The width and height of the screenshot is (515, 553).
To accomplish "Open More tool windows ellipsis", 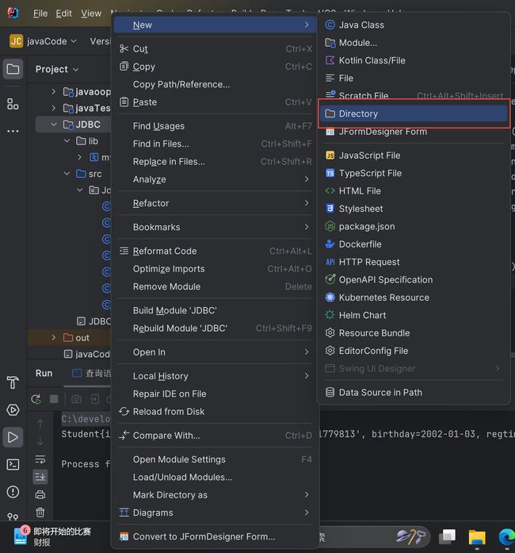I will tap(13, 131).
